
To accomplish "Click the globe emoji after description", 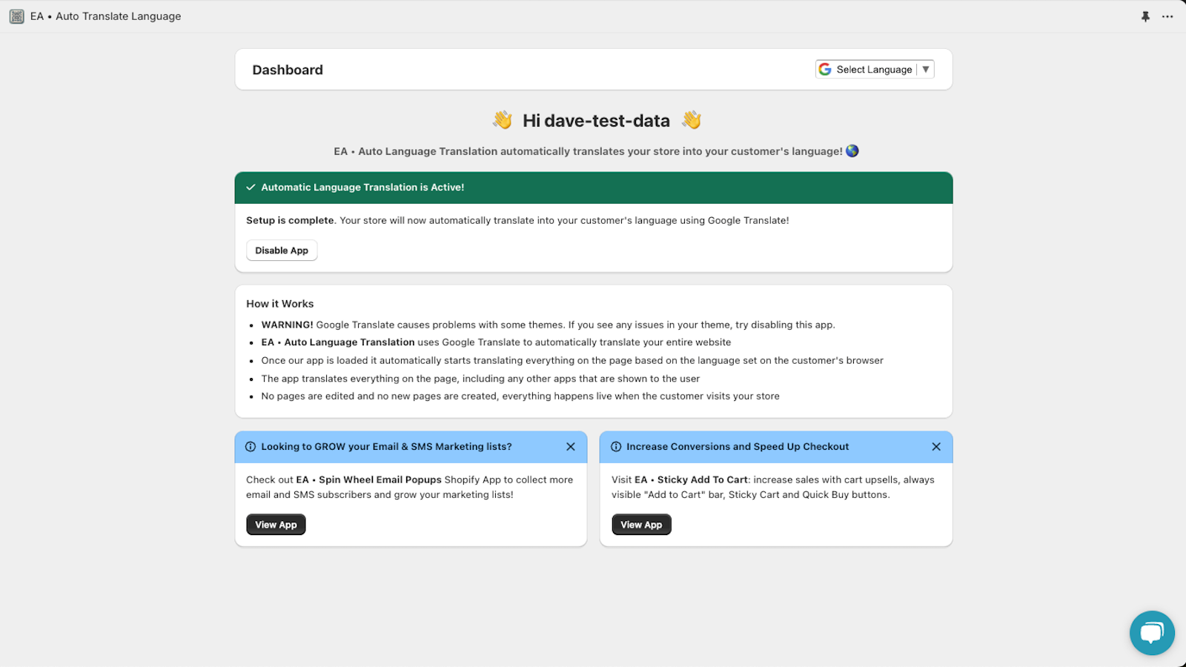I will coord(852,151).
